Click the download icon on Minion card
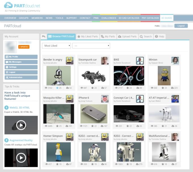The width and height of the screenshot is (193, 172). [x=172, y=88]
